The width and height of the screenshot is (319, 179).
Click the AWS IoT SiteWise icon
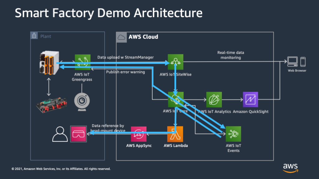point(176,62)
